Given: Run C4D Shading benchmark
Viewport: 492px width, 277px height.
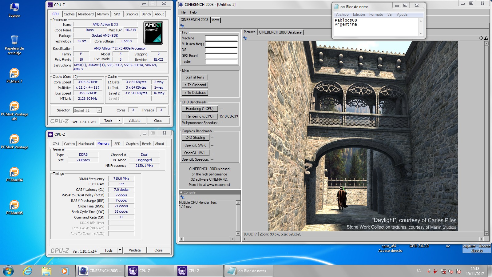Looking at the screenshot, I should click(x=195, y=138).
